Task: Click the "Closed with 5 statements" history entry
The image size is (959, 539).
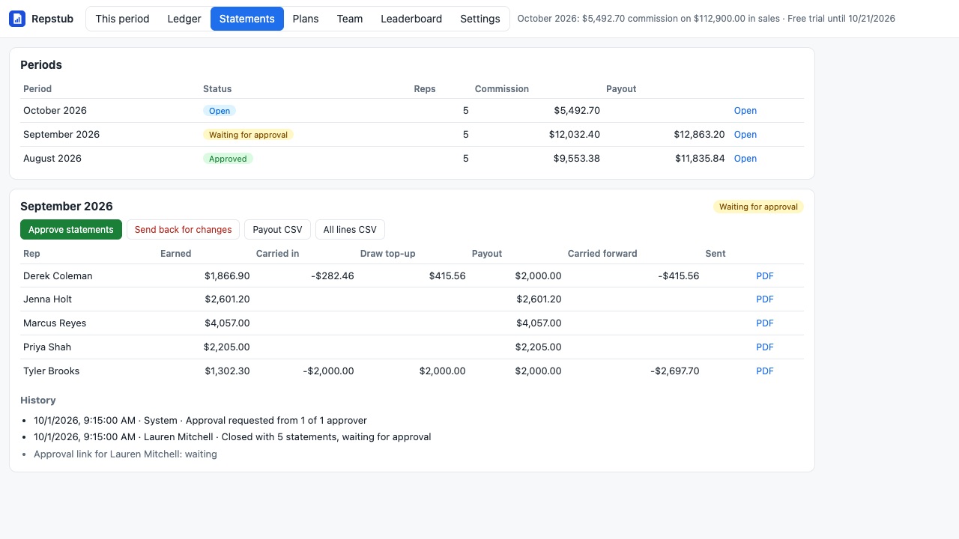Action: pyautogui.click(x=232, y=437)
